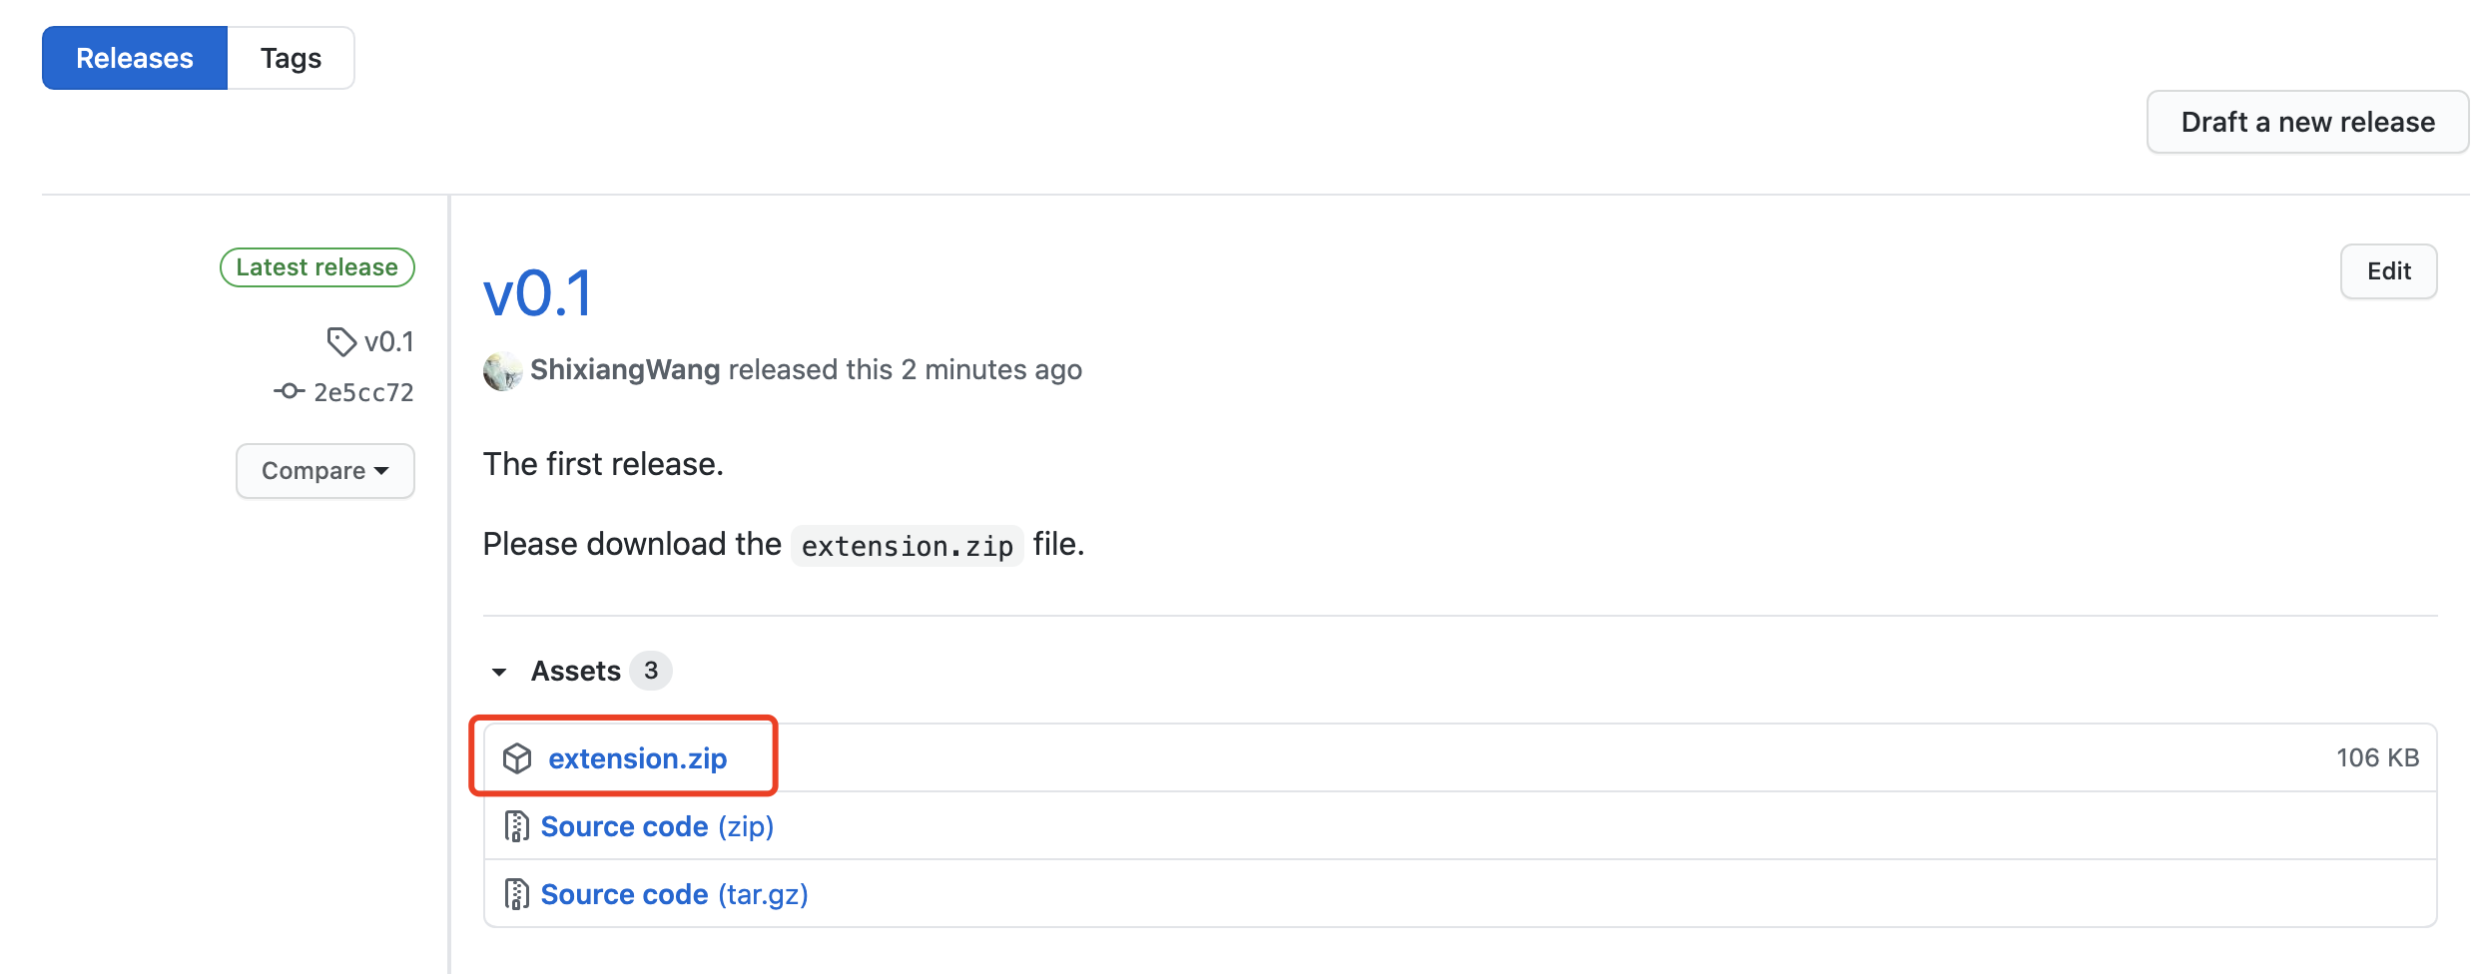Click the tag icon beside v0.1
This screenshot has width=2492, height=974.
point(341,342)
